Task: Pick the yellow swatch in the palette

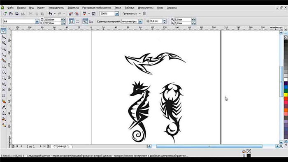Action: tap(286, 95)
